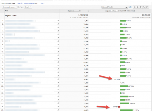Switch to the Pivot table view icon
Screen dimensions: 152x111
pos(147,7)
